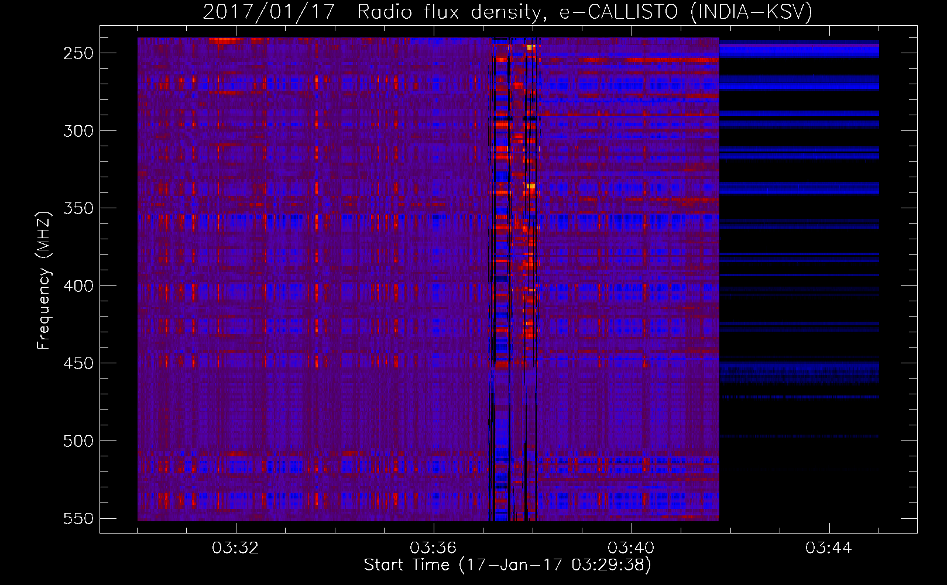This screenshot has height=585, width=947.
Task: Click the 03:44 time tick label
Action: point(829,548)
